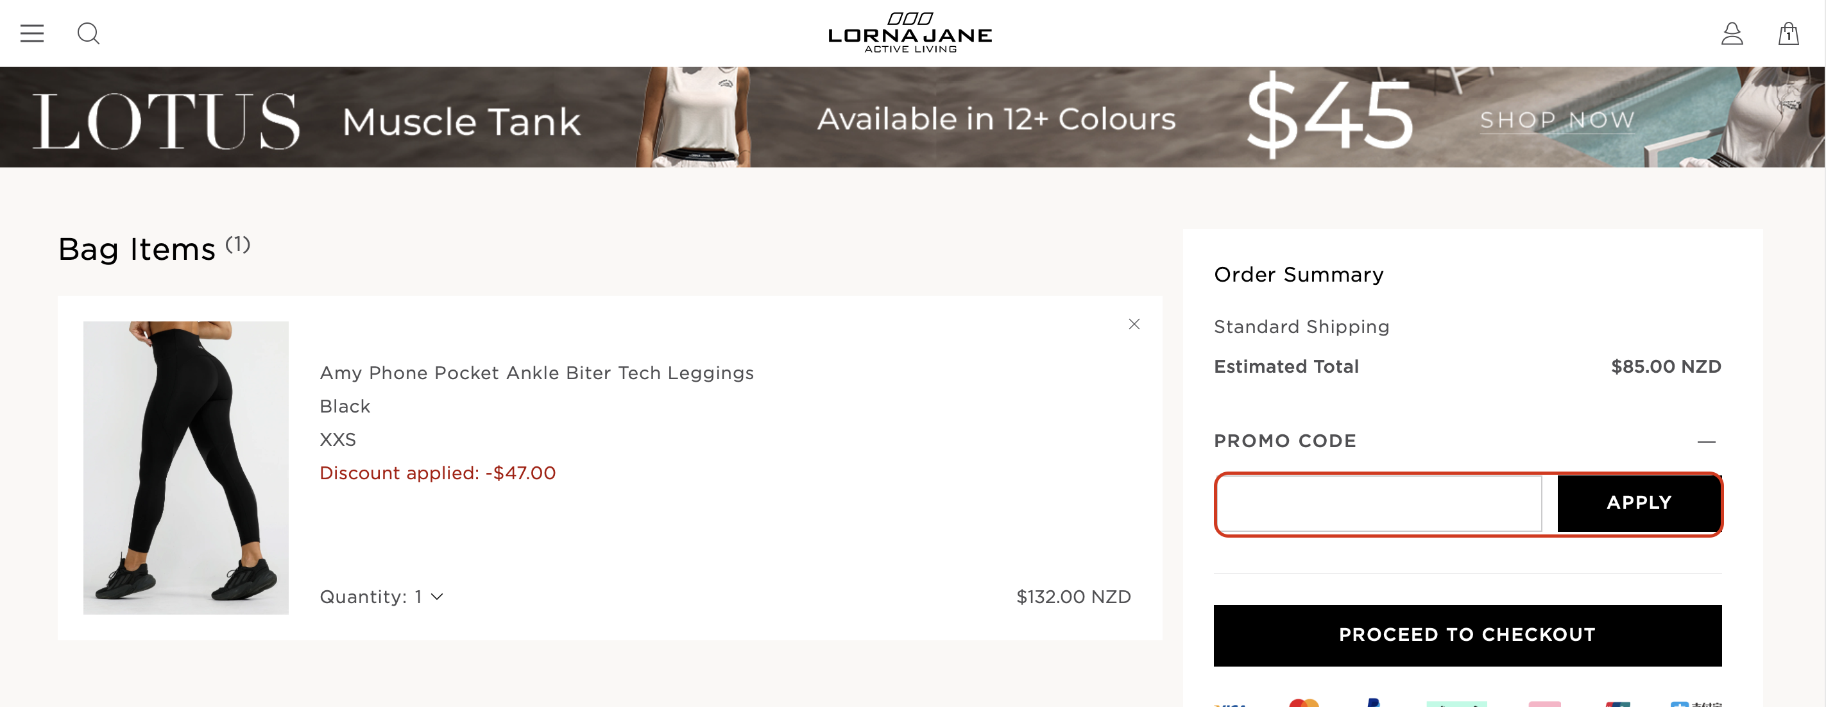Open the account profile icon
Screen dimensions: 1826x707
pos(1731,33)
